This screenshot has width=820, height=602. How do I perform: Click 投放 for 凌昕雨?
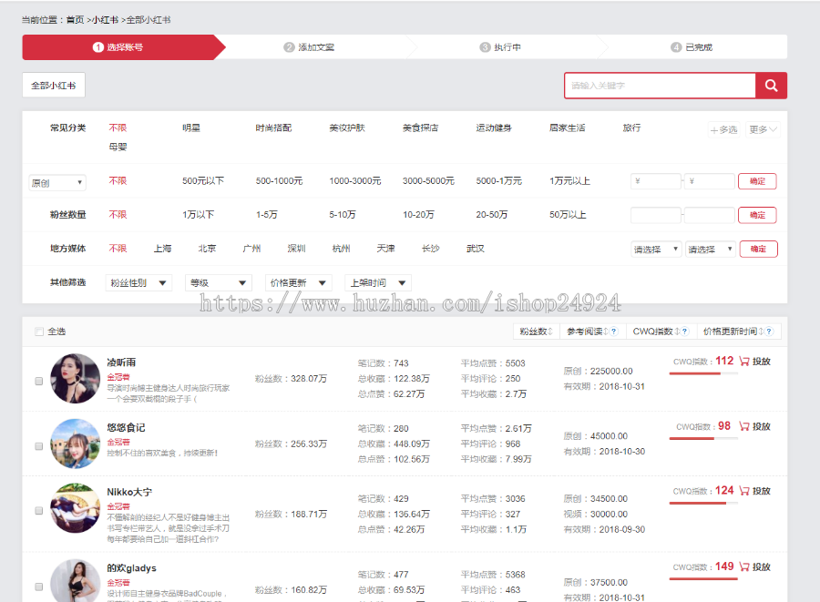point(762,361)
